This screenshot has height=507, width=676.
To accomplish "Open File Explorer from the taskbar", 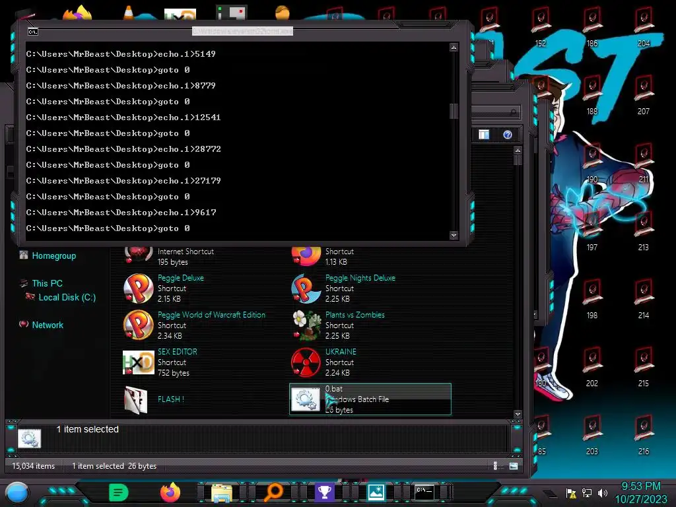I will tap(222, 492).
